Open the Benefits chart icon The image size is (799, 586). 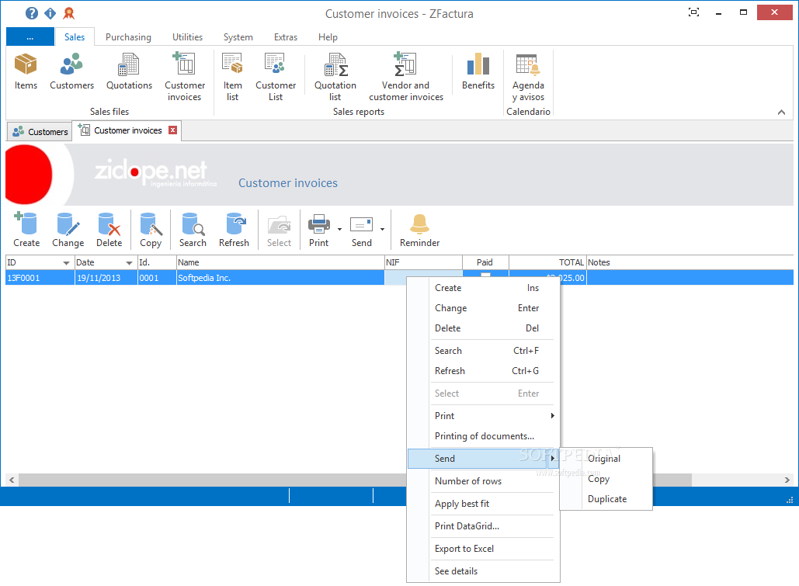478,71
